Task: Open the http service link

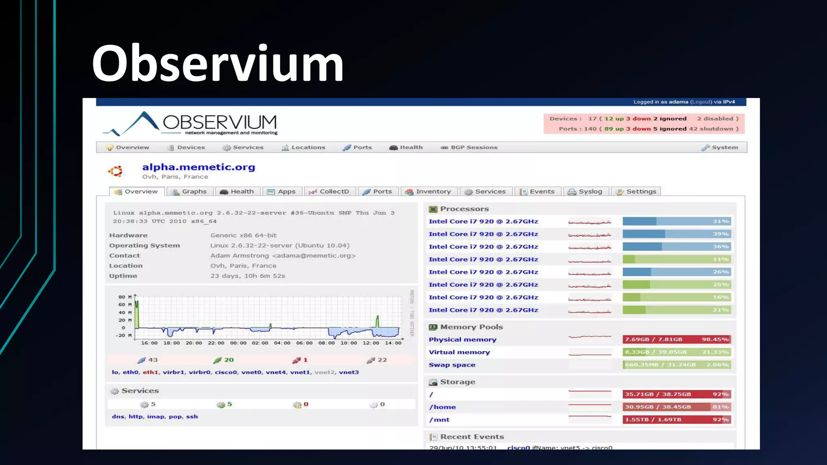Action: [136, 417]
